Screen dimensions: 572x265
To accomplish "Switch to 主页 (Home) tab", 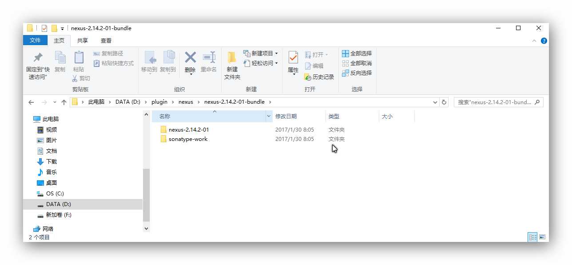I will click(x=59, y=40).
